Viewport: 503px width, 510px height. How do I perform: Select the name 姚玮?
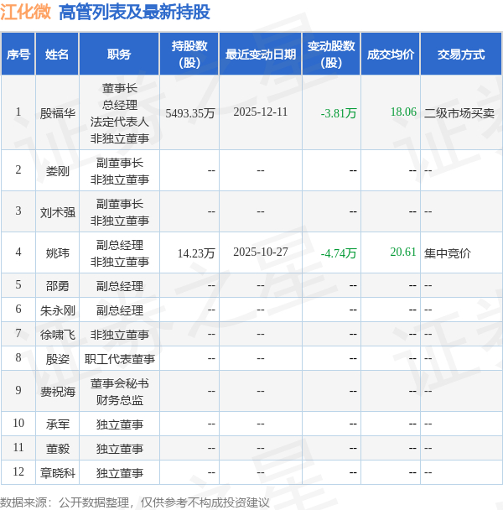pyautogui.click(x=58, y=253)
